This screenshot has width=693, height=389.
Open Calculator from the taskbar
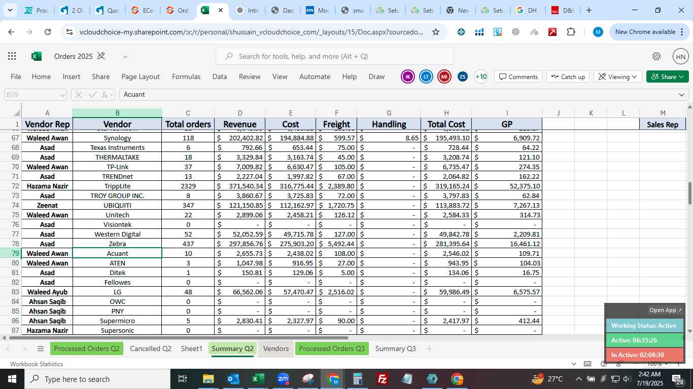[358, 379]
